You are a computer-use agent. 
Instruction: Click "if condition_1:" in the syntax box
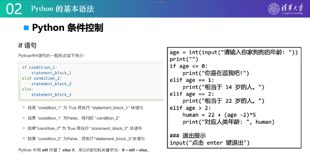point(39,67)
